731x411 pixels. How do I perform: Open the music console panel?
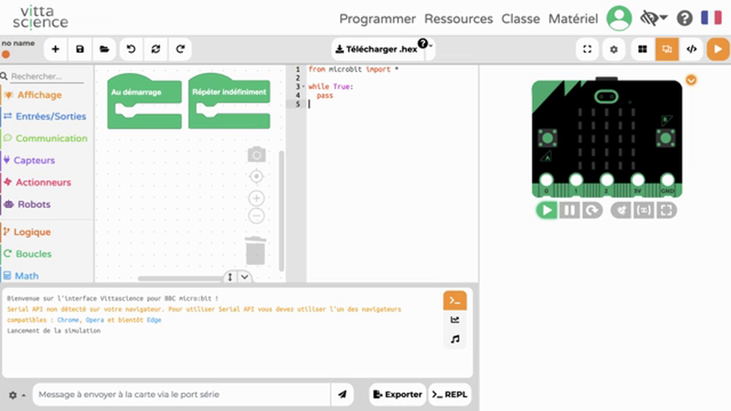point(455,339)
